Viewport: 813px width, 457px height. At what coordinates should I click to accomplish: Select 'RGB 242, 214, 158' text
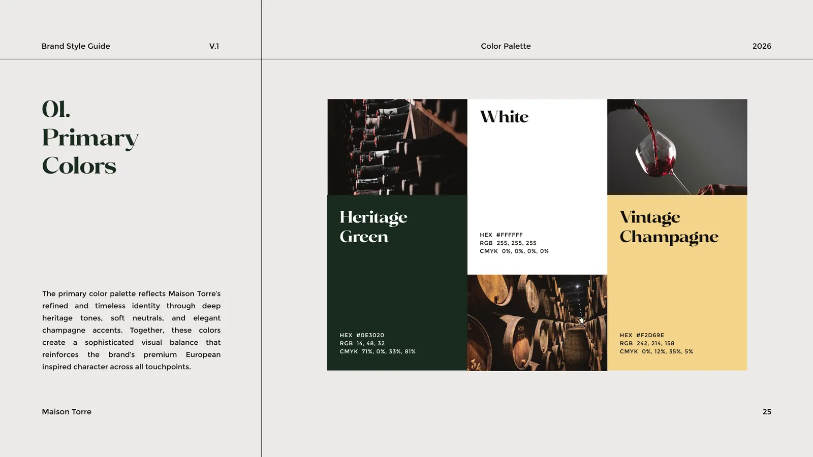click(x=647, y=343)
